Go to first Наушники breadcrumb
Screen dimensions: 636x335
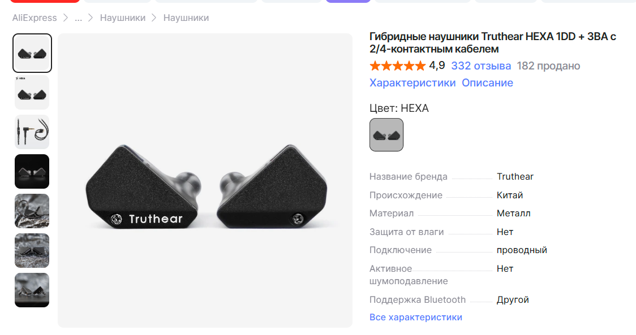point(122,18)
